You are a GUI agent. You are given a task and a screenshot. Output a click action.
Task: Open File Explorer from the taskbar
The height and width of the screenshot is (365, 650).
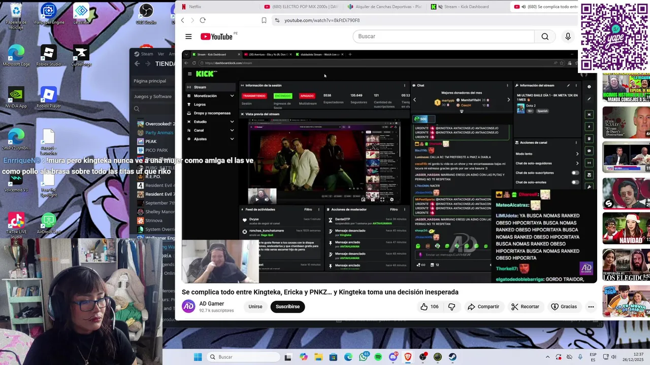click(318, 357)
